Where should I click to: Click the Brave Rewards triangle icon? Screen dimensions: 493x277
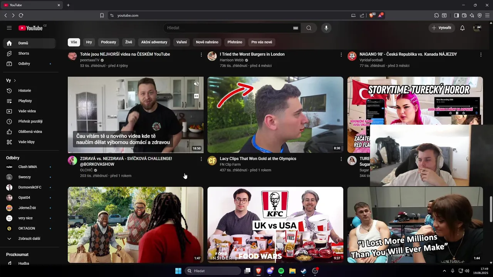381,15
